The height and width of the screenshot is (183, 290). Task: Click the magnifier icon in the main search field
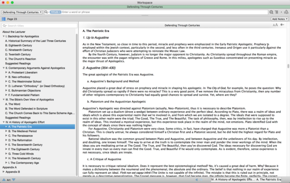[x=46, y=12]
